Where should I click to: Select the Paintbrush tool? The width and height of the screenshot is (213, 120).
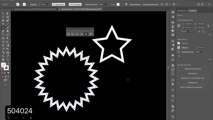[8, 28]
